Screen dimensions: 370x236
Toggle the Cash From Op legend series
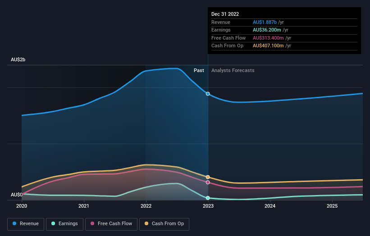pyautogui.click(x=164, y=224)
